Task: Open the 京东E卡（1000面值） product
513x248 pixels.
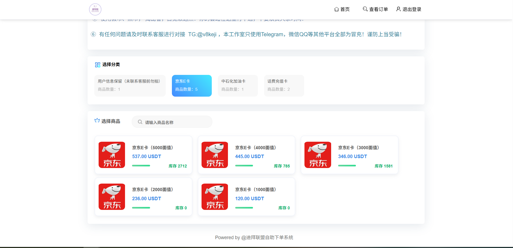Action: (x=256, y=189)
